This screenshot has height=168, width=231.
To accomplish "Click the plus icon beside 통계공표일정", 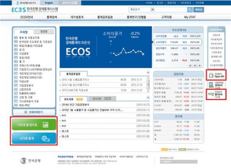I will (148, 72).
